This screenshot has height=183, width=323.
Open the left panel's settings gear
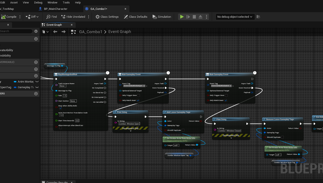pos(36,31)
